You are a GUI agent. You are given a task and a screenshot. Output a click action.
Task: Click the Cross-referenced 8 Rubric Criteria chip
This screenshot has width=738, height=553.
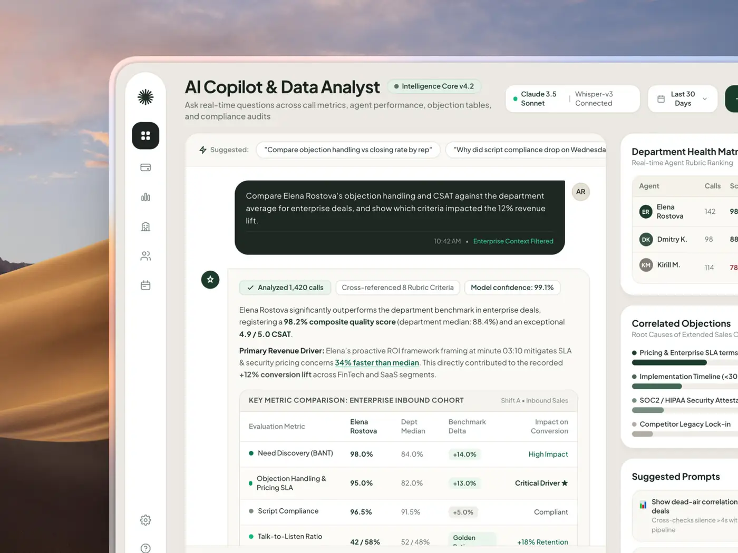coord(397,288)
